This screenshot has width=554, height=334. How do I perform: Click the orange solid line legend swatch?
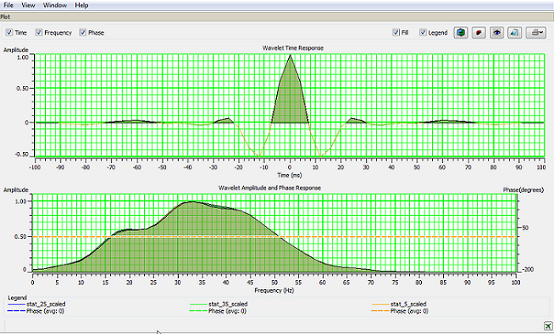coord(381,304)
